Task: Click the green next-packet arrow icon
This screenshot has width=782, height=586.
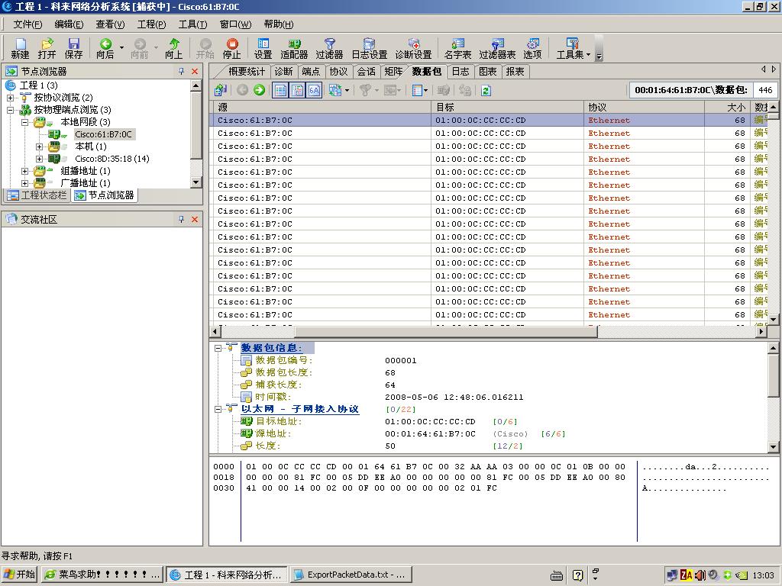Action: tap(259, 90)
